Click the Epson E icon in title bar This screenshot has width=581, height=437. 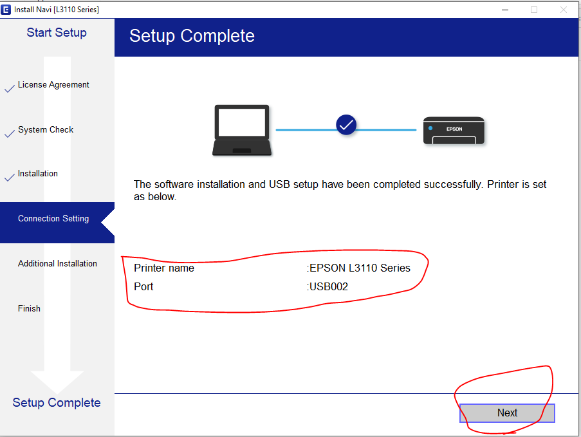6,10
